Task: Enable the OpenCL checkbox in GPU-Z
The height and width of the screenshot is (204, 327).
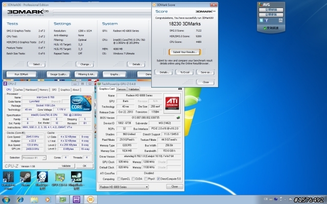Action: point(119,179)
